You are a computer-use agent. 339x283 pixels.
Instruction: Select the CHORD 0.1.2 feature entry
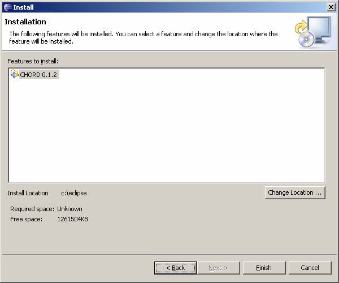pos(38,75)
